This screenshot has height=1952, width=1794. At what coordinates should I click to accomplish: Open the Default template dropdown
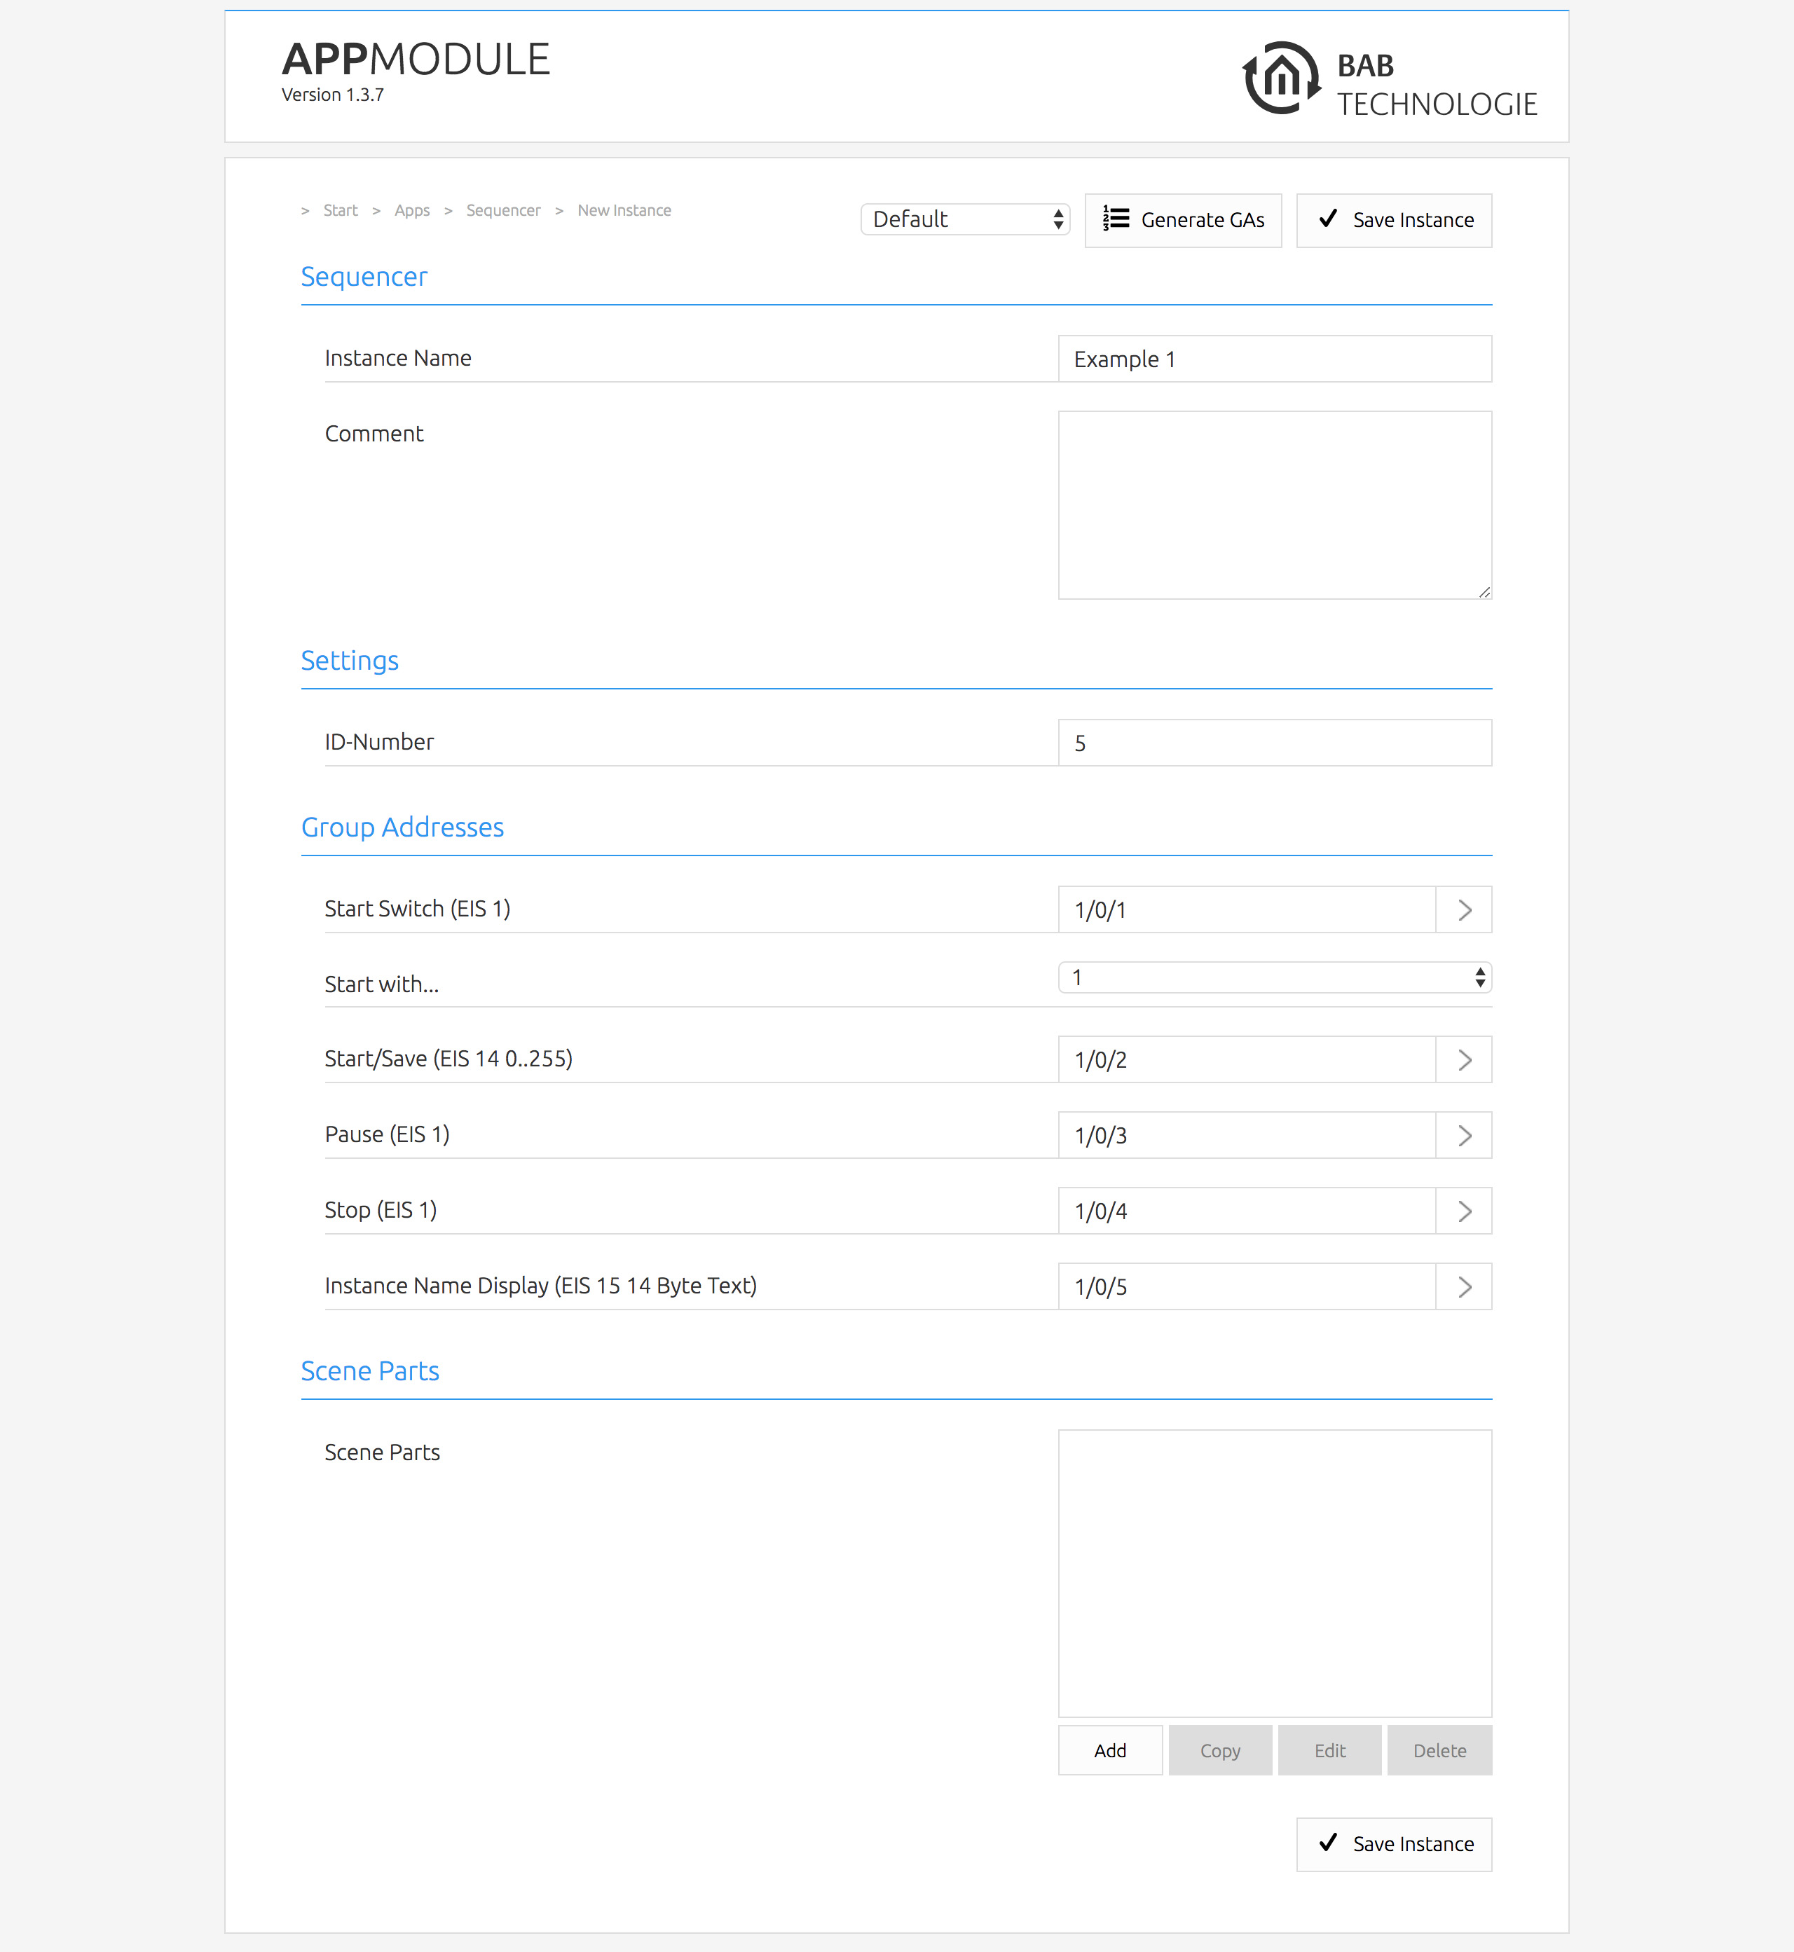(964, 219)
